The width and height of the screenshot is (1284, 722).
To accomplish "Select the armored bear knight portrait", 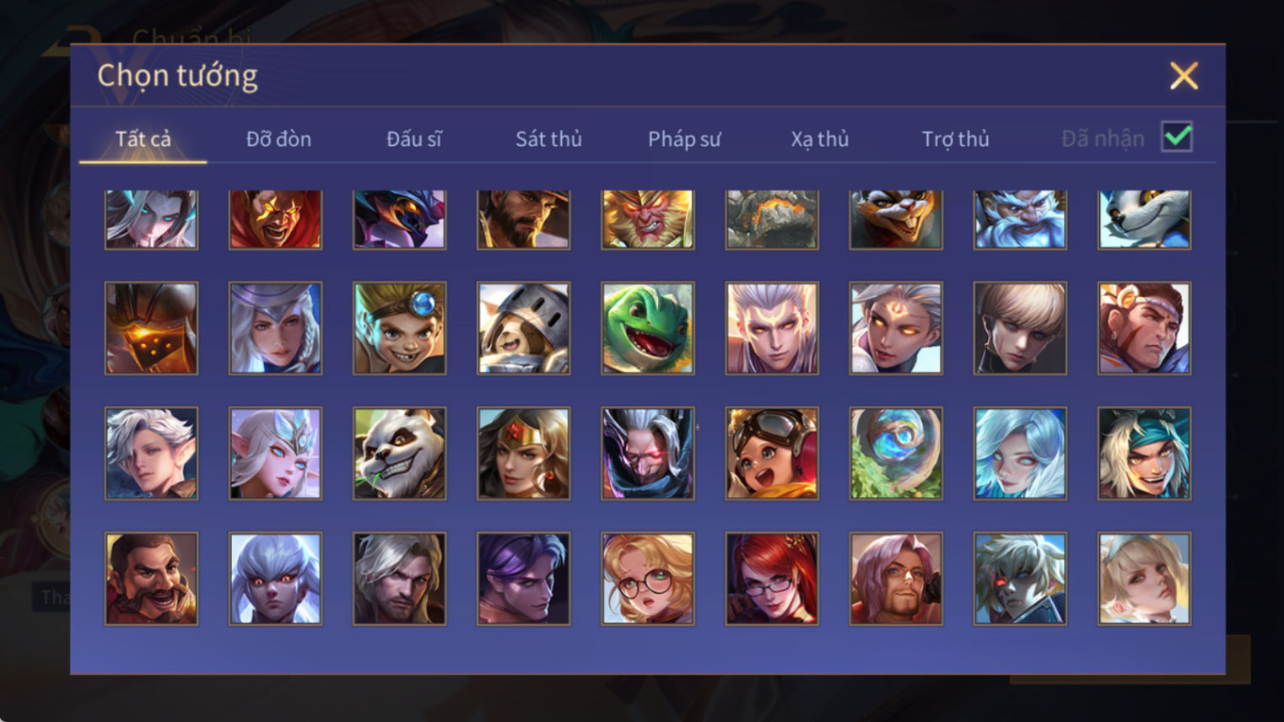I will (524, 328).
